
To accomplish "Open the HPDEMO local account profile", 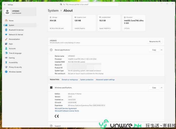I will (20, 12).
